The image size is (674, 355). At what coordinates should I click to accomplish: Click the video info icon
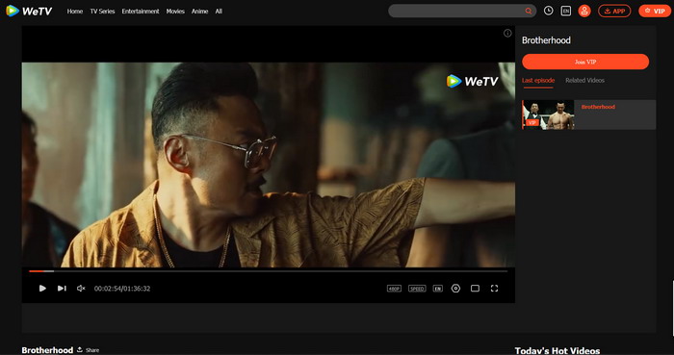pos(507,33)
